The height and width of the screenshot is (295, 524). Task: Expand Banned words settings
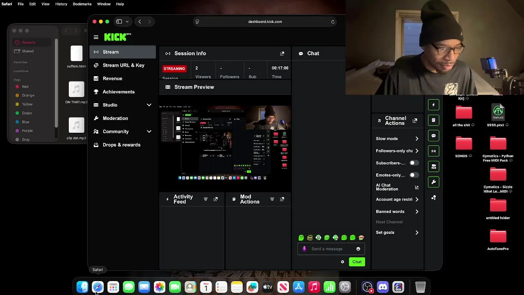point(417,212)
